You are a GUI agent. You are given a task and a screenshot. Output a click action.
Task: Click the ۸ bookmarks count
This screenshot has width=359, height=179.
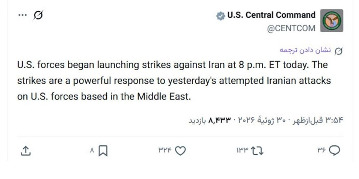coord(92,150)
